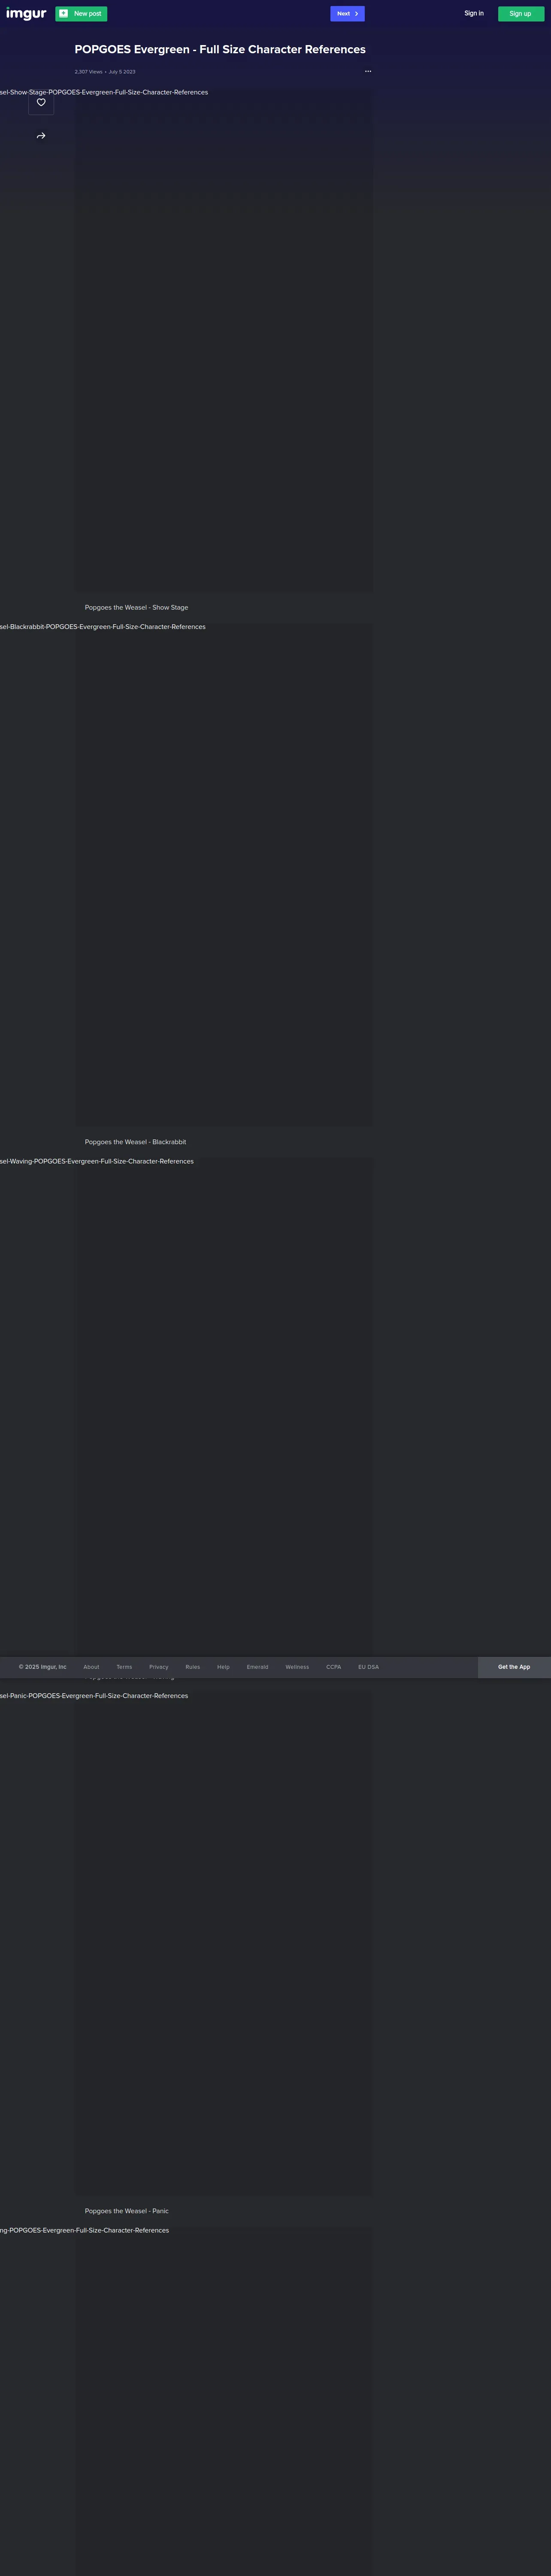The image size is (551, 2576).
Task: Open Privacy footer link
Action: pos(159,1667)
